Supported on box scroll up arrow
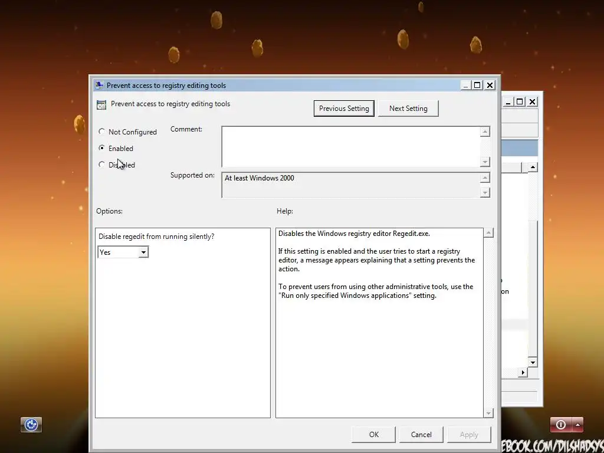This screenshot has width=604, height=453. tap(485, 178)
